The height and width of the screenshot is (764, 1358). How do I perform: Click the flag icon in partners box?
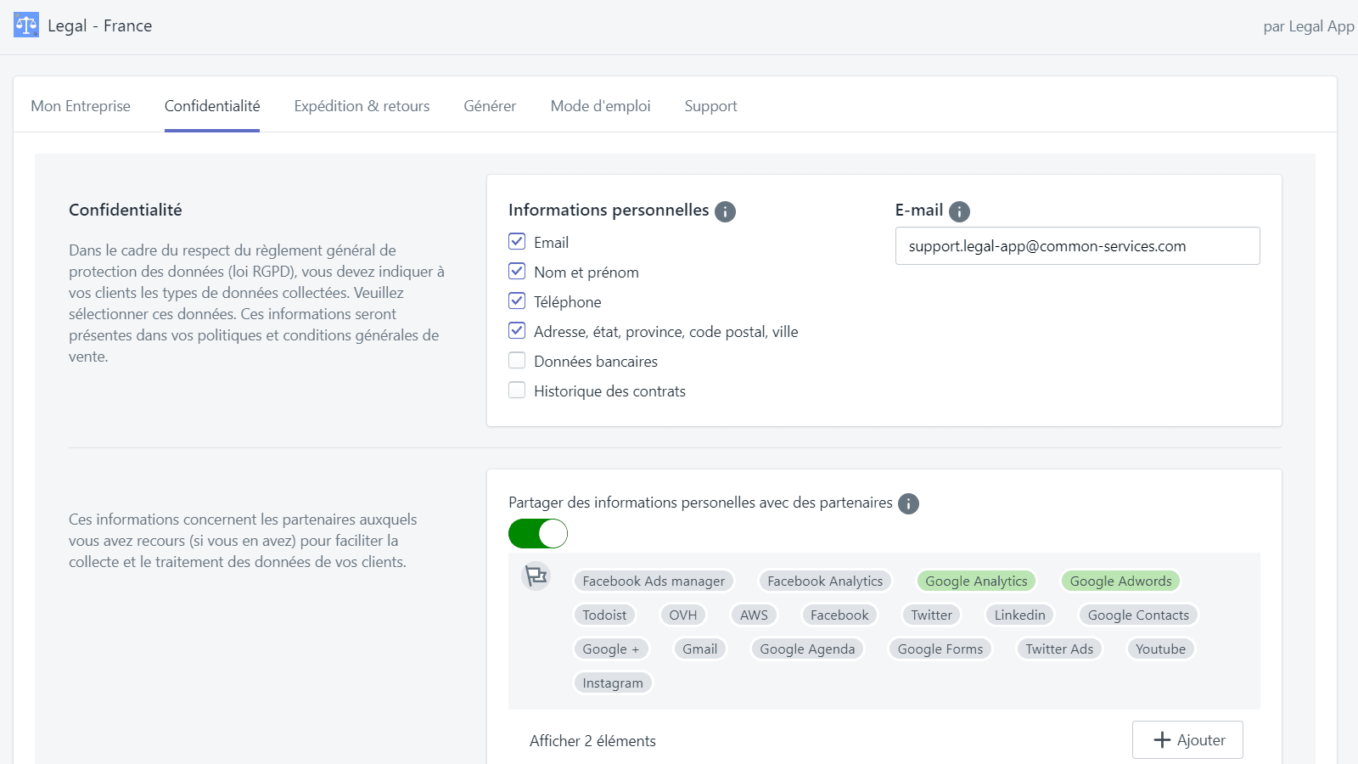click(x=536, y=576)
